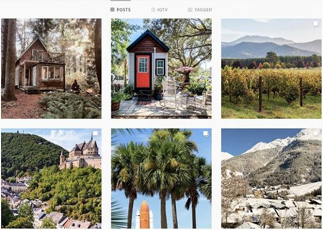Switch to the POSTS tab label
This screenshot has width=323, height=230.
[x=124, y=9]
